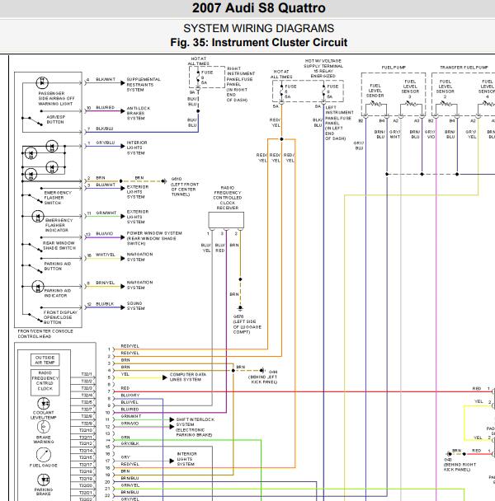
Task: Click the 'FRONT/CENTER CONSOLE CONTROL HEAD' label
Action: [45, 334]
